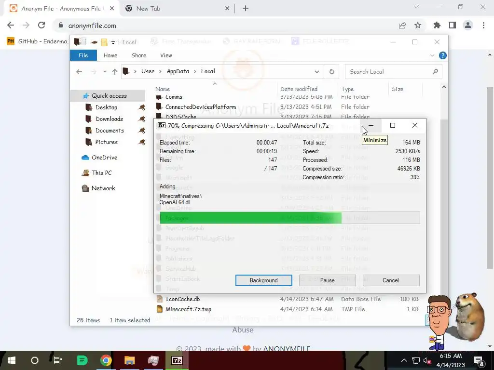The width and height of the screenshot is (494, 370).
Task: Open the View ribbon tab
Action: (166, 55)
